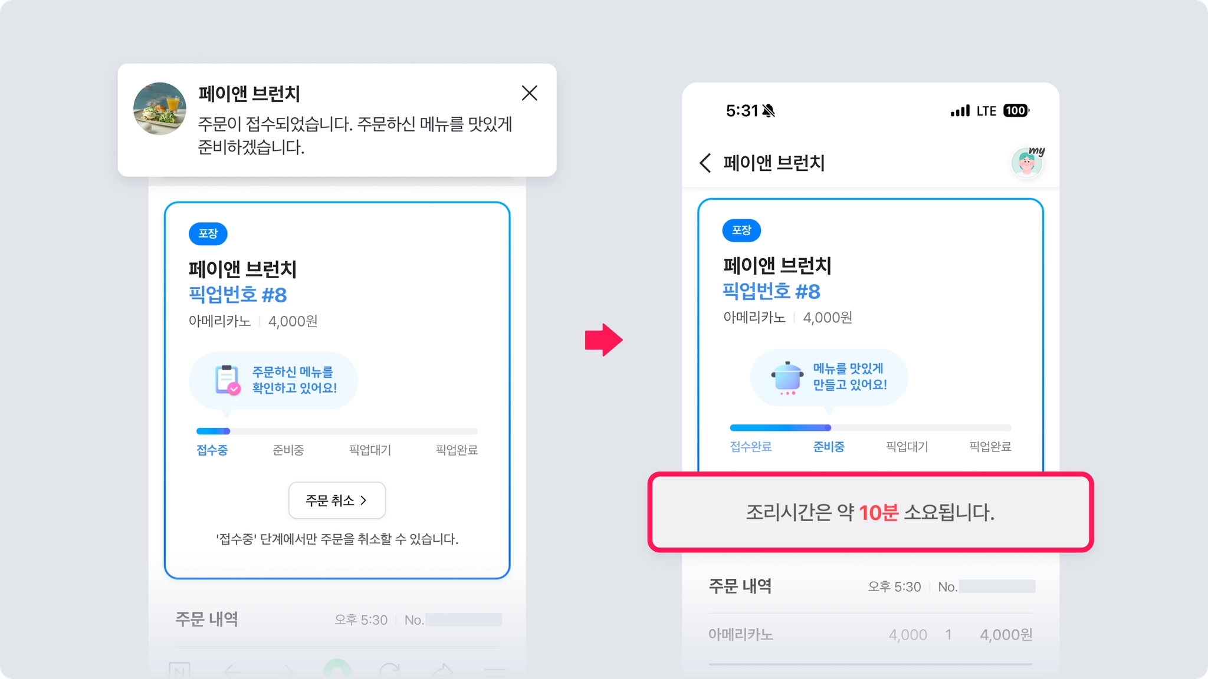The image size is (1208, 679).
Task: Tap the cooking pot icon in bubble
Action: 787,377
